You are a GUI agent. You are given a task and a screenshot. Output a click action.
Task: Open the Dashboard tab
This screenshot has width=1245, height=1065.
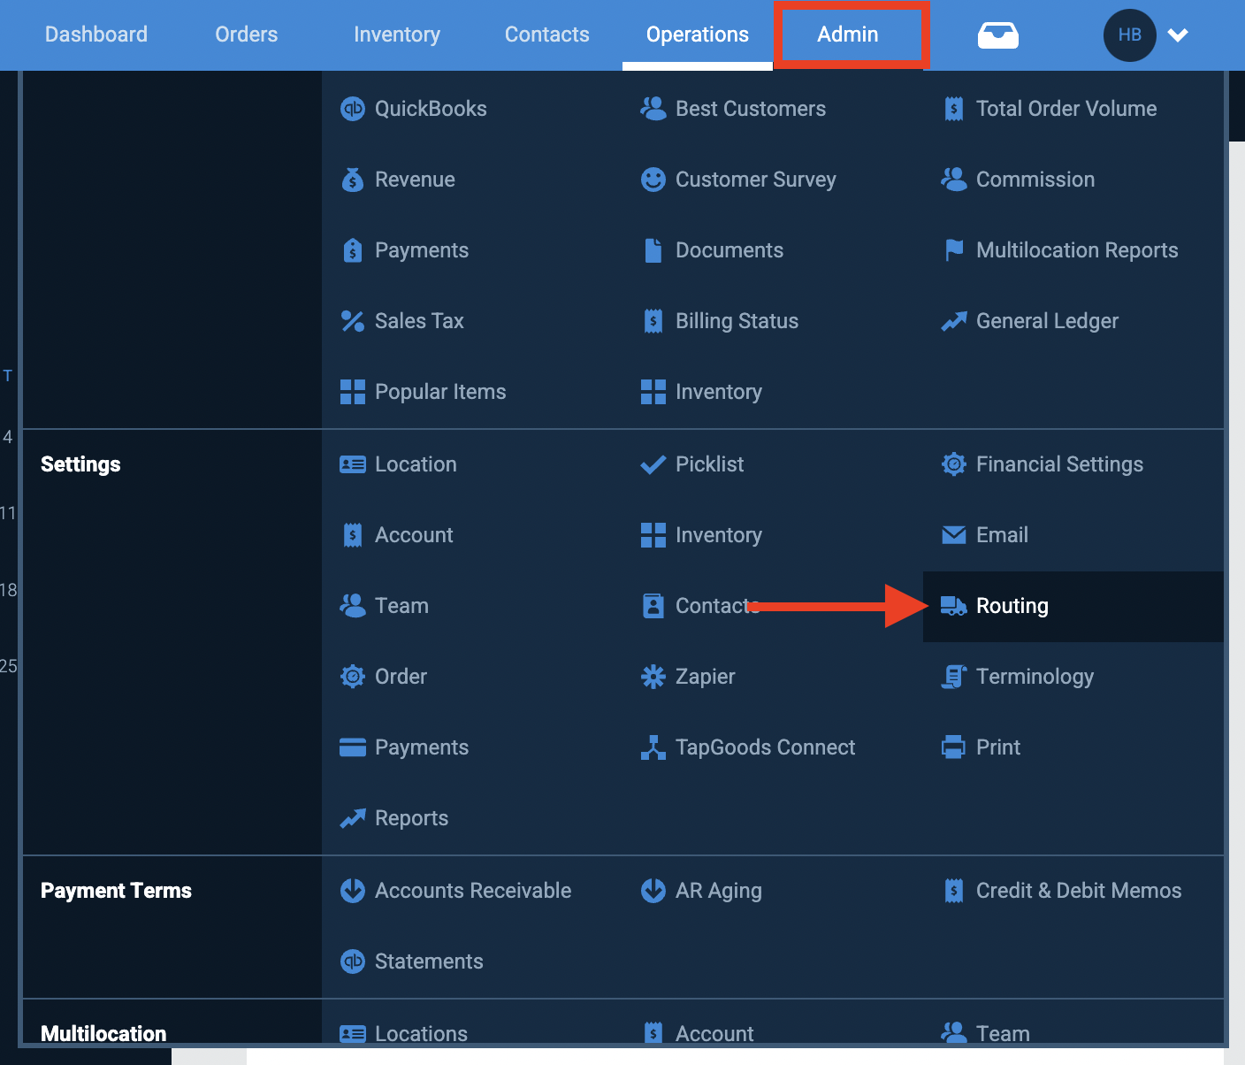point(96,34)
